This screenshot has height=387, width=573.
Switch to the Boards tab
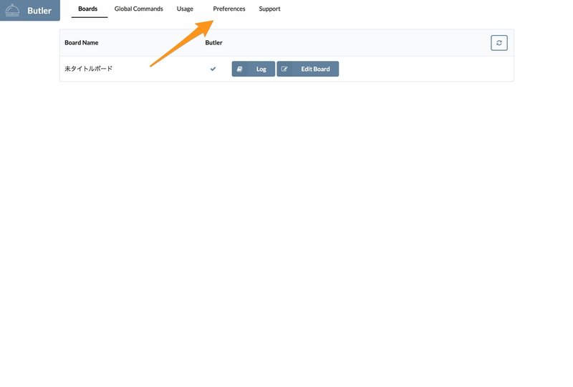[x=88, y=9]
